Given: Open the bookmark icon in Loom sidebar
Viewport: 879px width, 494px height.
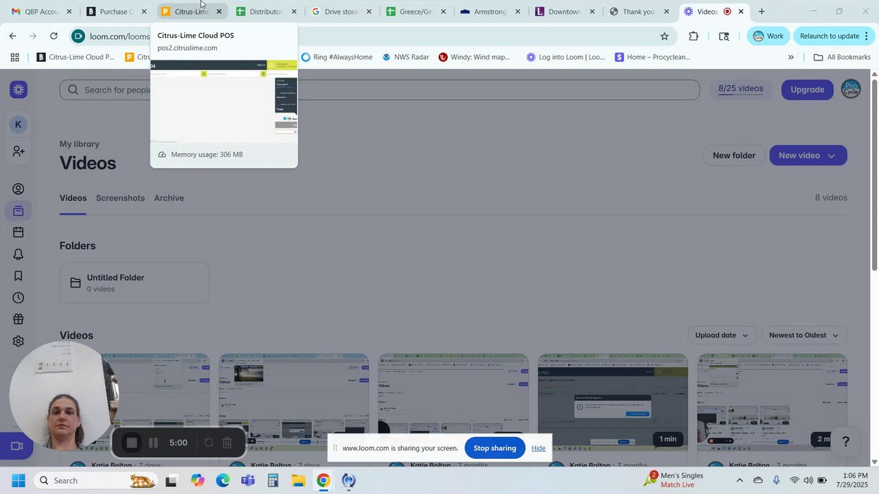Looking at the screenshot, I should (x=19, y=276).
